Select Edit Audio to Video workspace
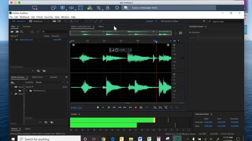 [170, 21]
